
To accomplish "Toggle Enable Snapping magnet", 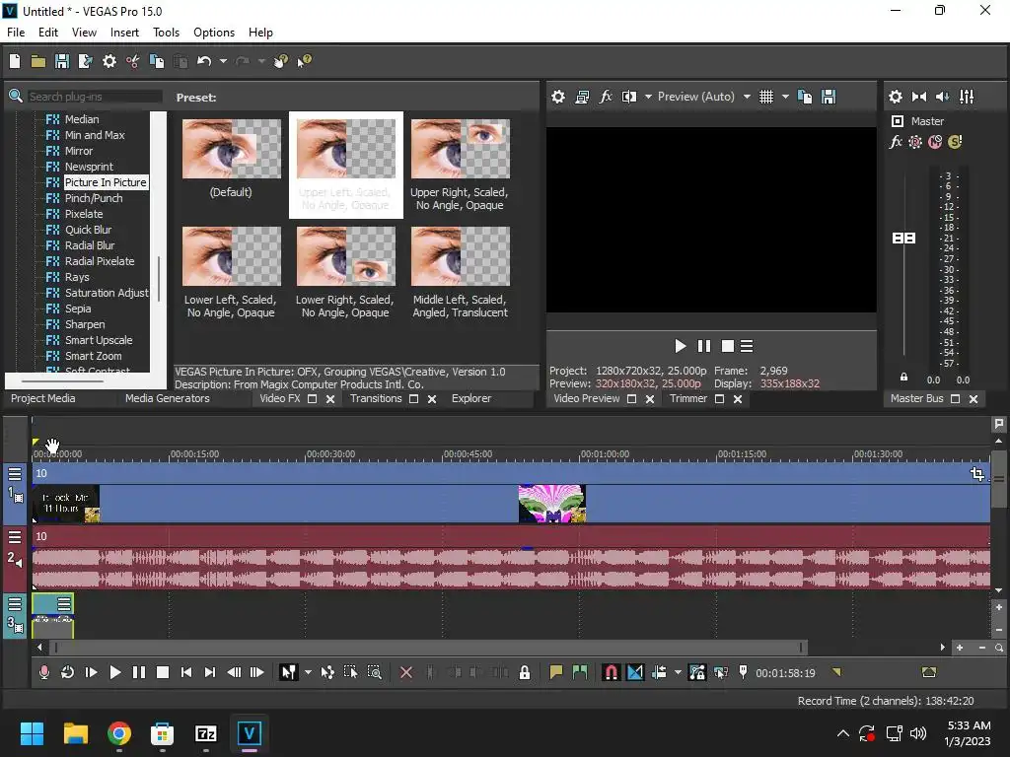I will (x=611, y=672).
